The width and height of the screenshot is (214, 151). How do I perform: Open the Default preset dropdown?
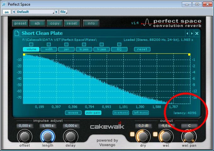[x=35, y=12]
